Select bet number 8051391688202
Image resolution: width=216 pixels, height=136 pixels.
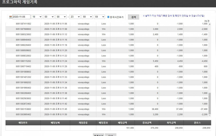(23, 82)
